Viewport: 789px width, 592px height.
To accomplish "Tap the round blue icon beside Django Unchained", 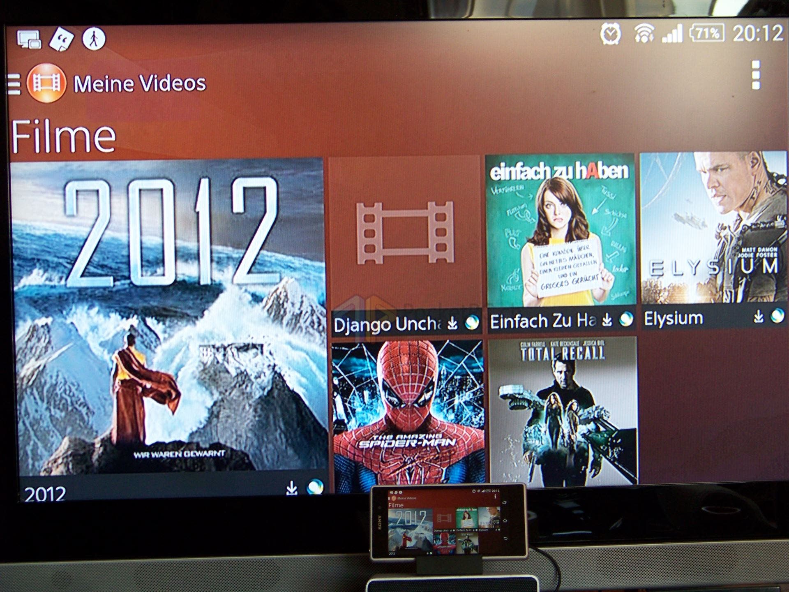I will pyautogui.click(x=472, y=323).
